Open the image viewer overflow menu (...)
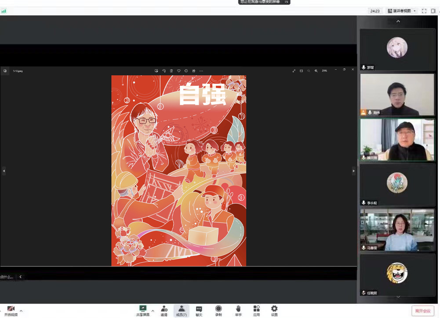440x318 pixels. click(x=201, y=70)
